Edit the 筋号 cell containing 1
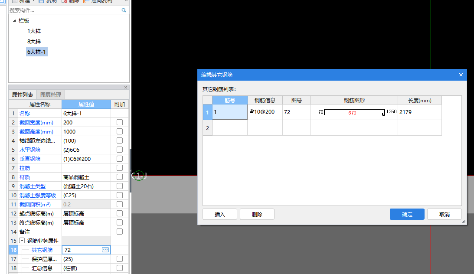 tap(230, 112)
